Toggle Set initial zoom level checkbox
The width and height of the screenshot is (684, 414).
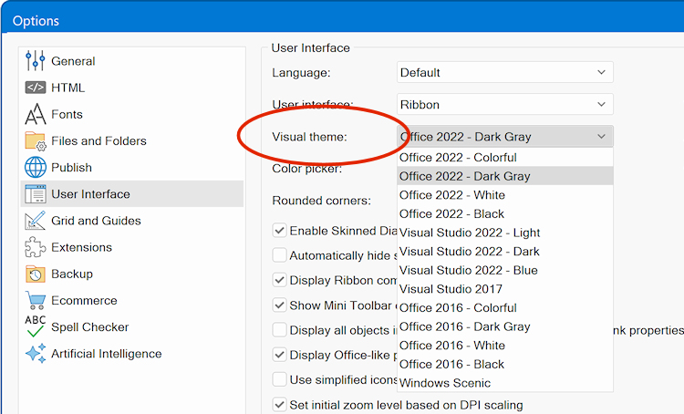tap(280, 404)
